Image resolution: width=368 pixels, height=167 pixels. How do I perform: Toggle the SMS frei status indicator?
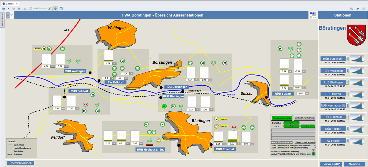pyautogui.click(x=308, y=126)
